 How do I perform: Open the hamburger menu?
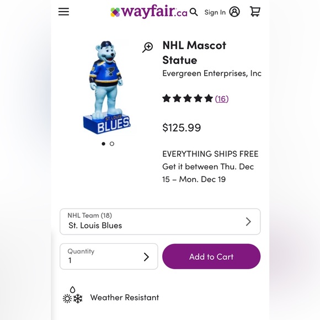(x=63, y=12)
